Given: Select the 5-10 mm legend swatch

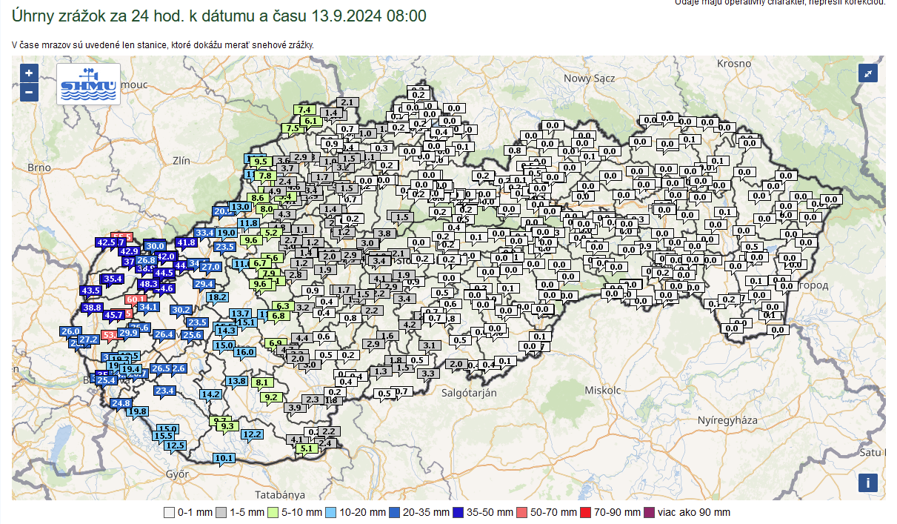Looking at the screenshot, I should 273,512.
